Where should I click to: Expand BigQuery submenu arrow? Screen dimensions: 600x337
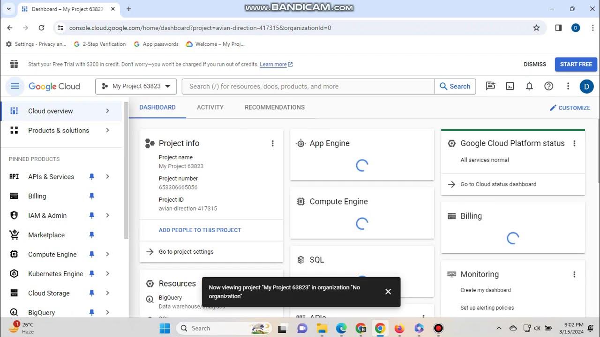point(107,312)
